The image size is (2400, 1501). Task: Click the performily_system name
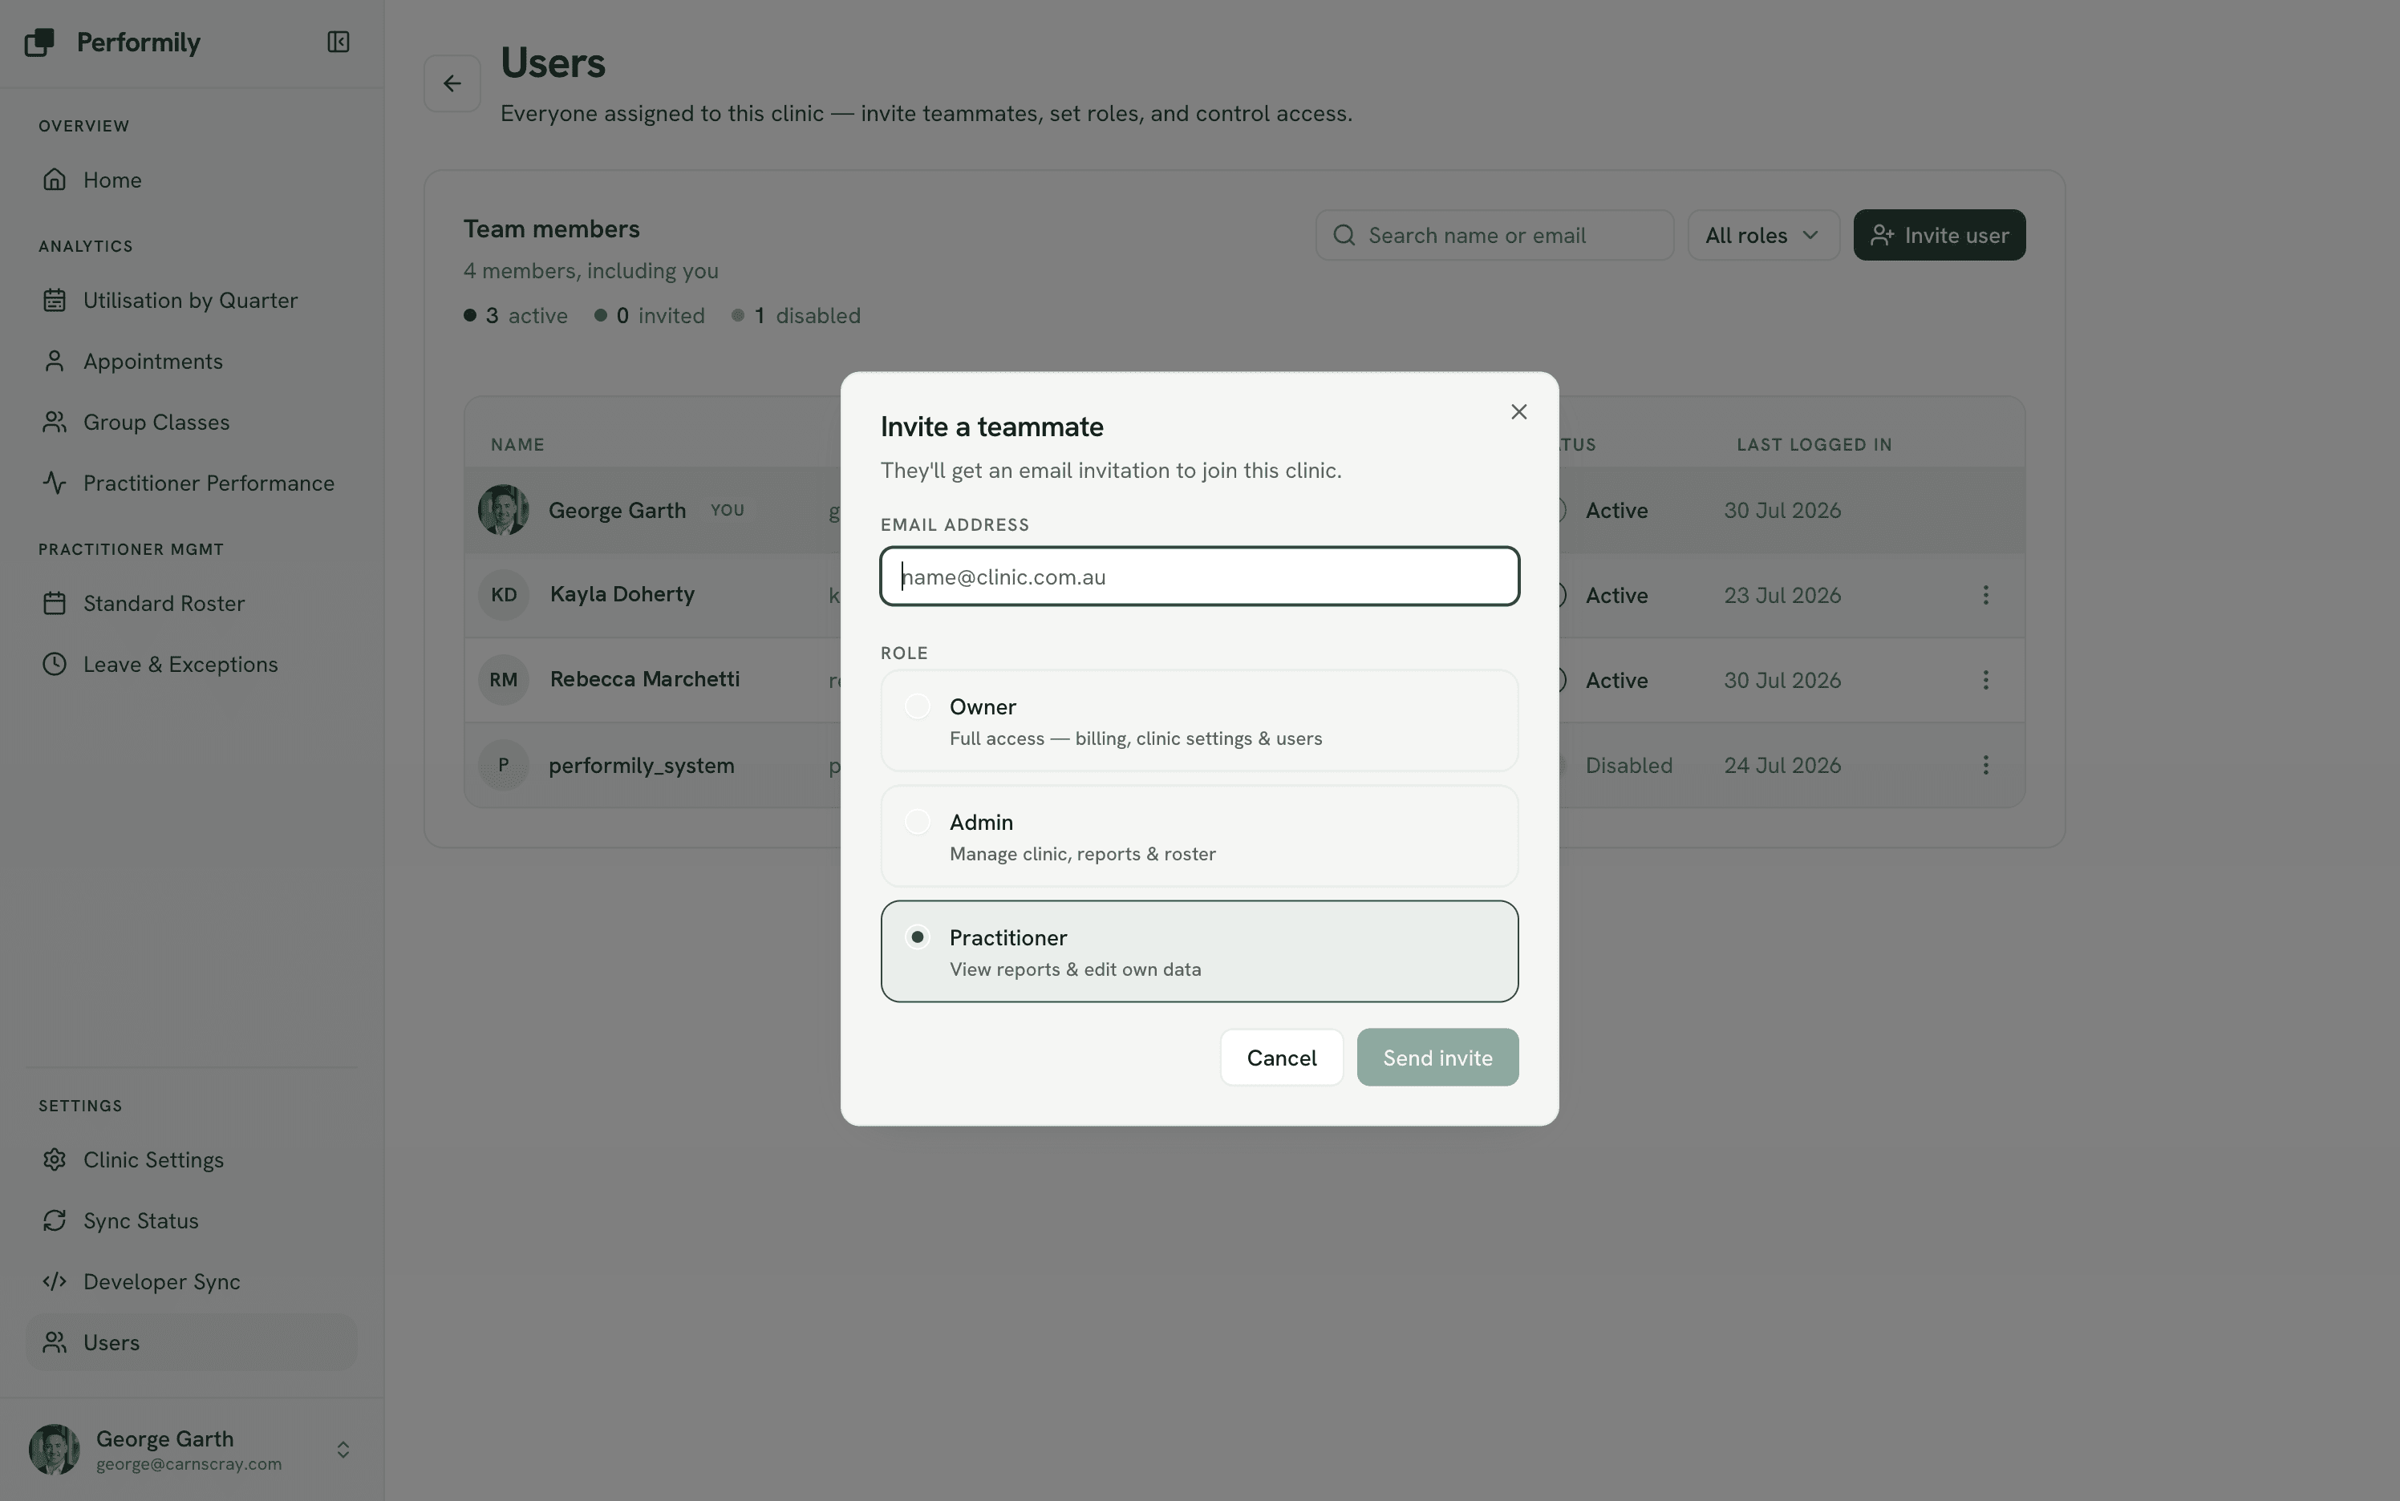coord(642,766)
